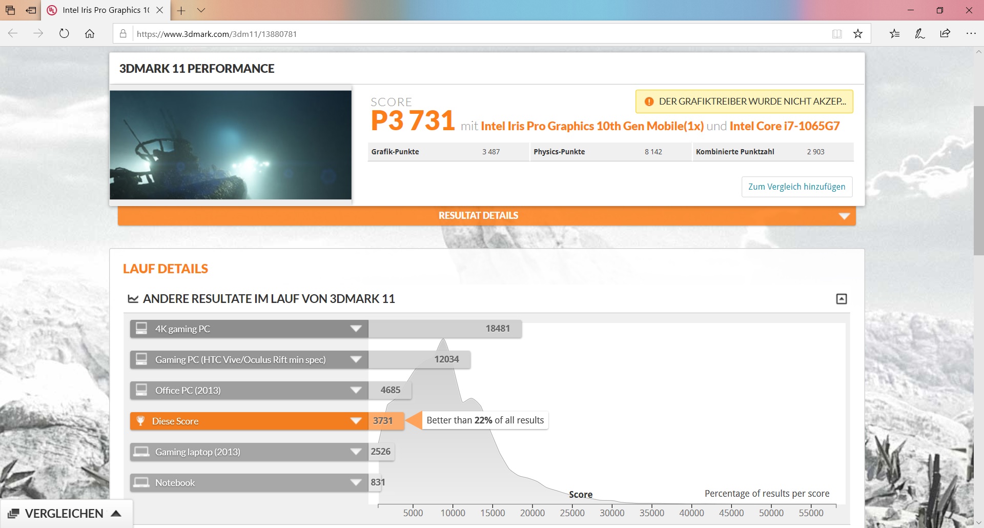Go back to previous page
The image size is (984, 528).
click(x=13, y=34)
